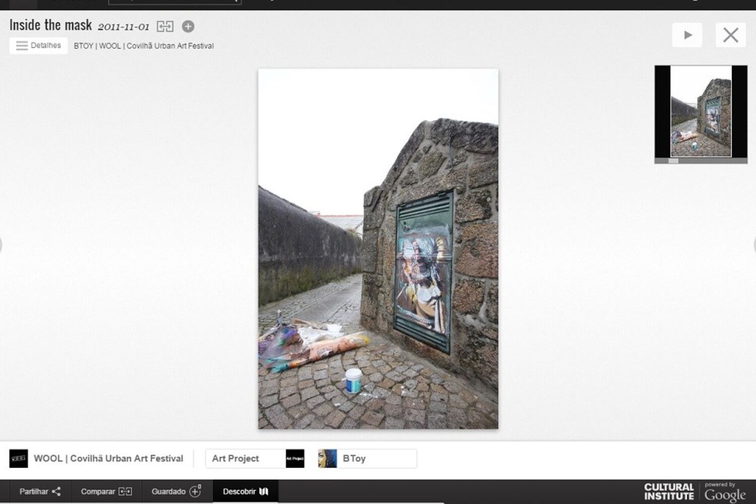Screen dimensions: 756x504
Task: Start the slideshow with the play button
Action: [x=687, y=35]
